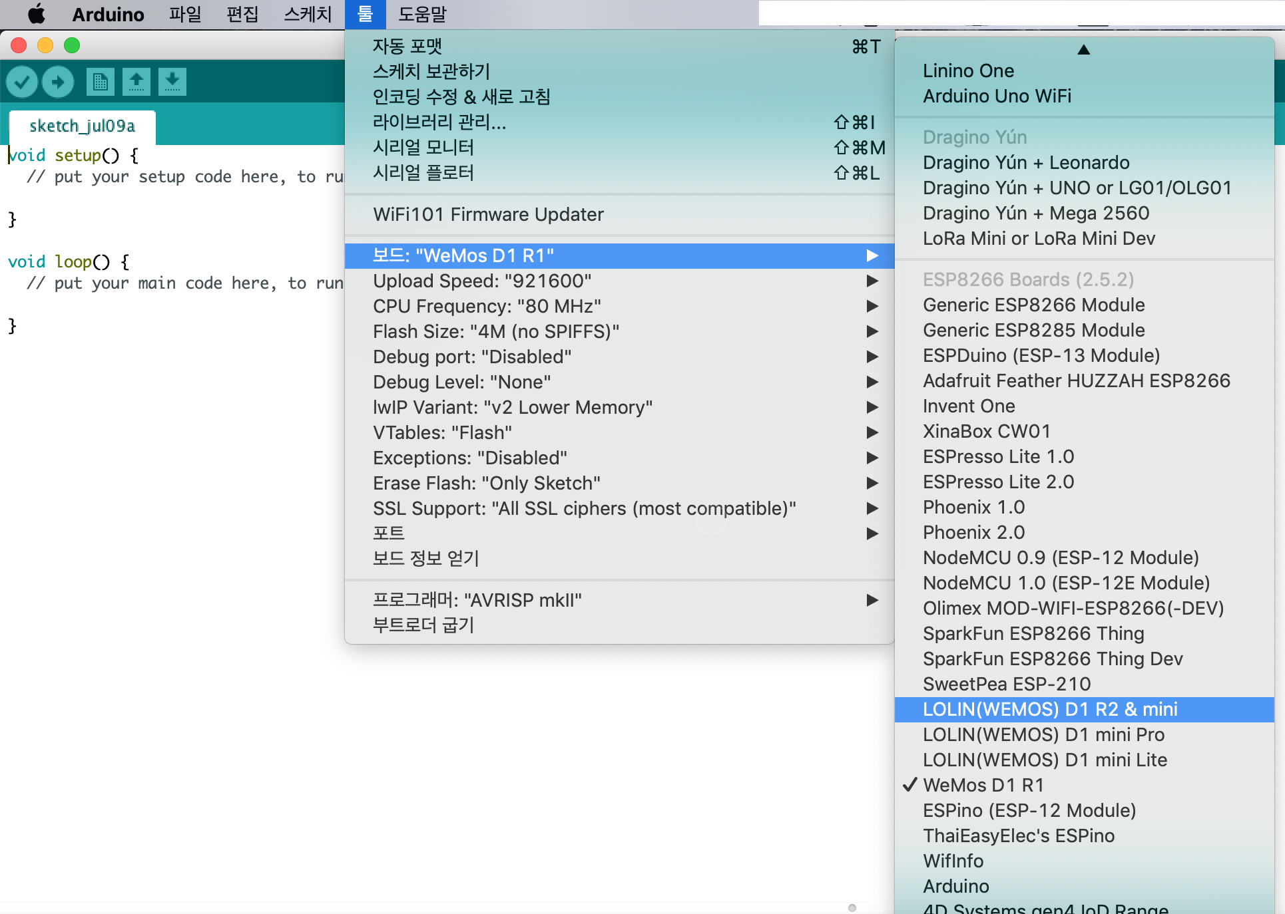Expand VTables submenu
Image resolution: width=1285 pixels, height=914 pixels.
[619, 432]
